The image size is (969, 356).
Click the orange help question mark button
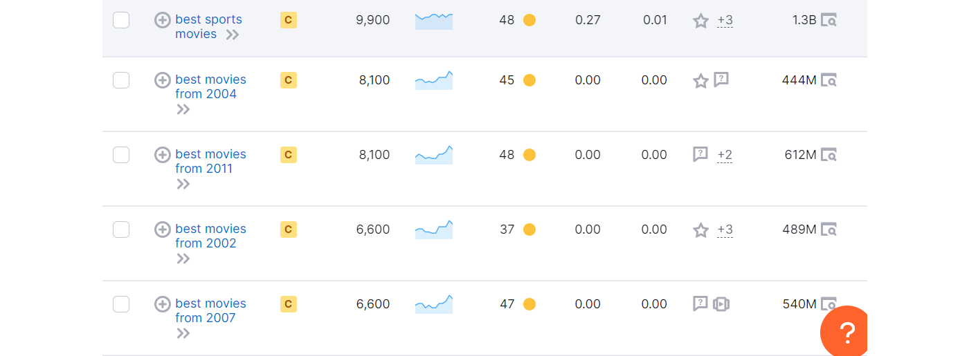(x=846, y=332)
